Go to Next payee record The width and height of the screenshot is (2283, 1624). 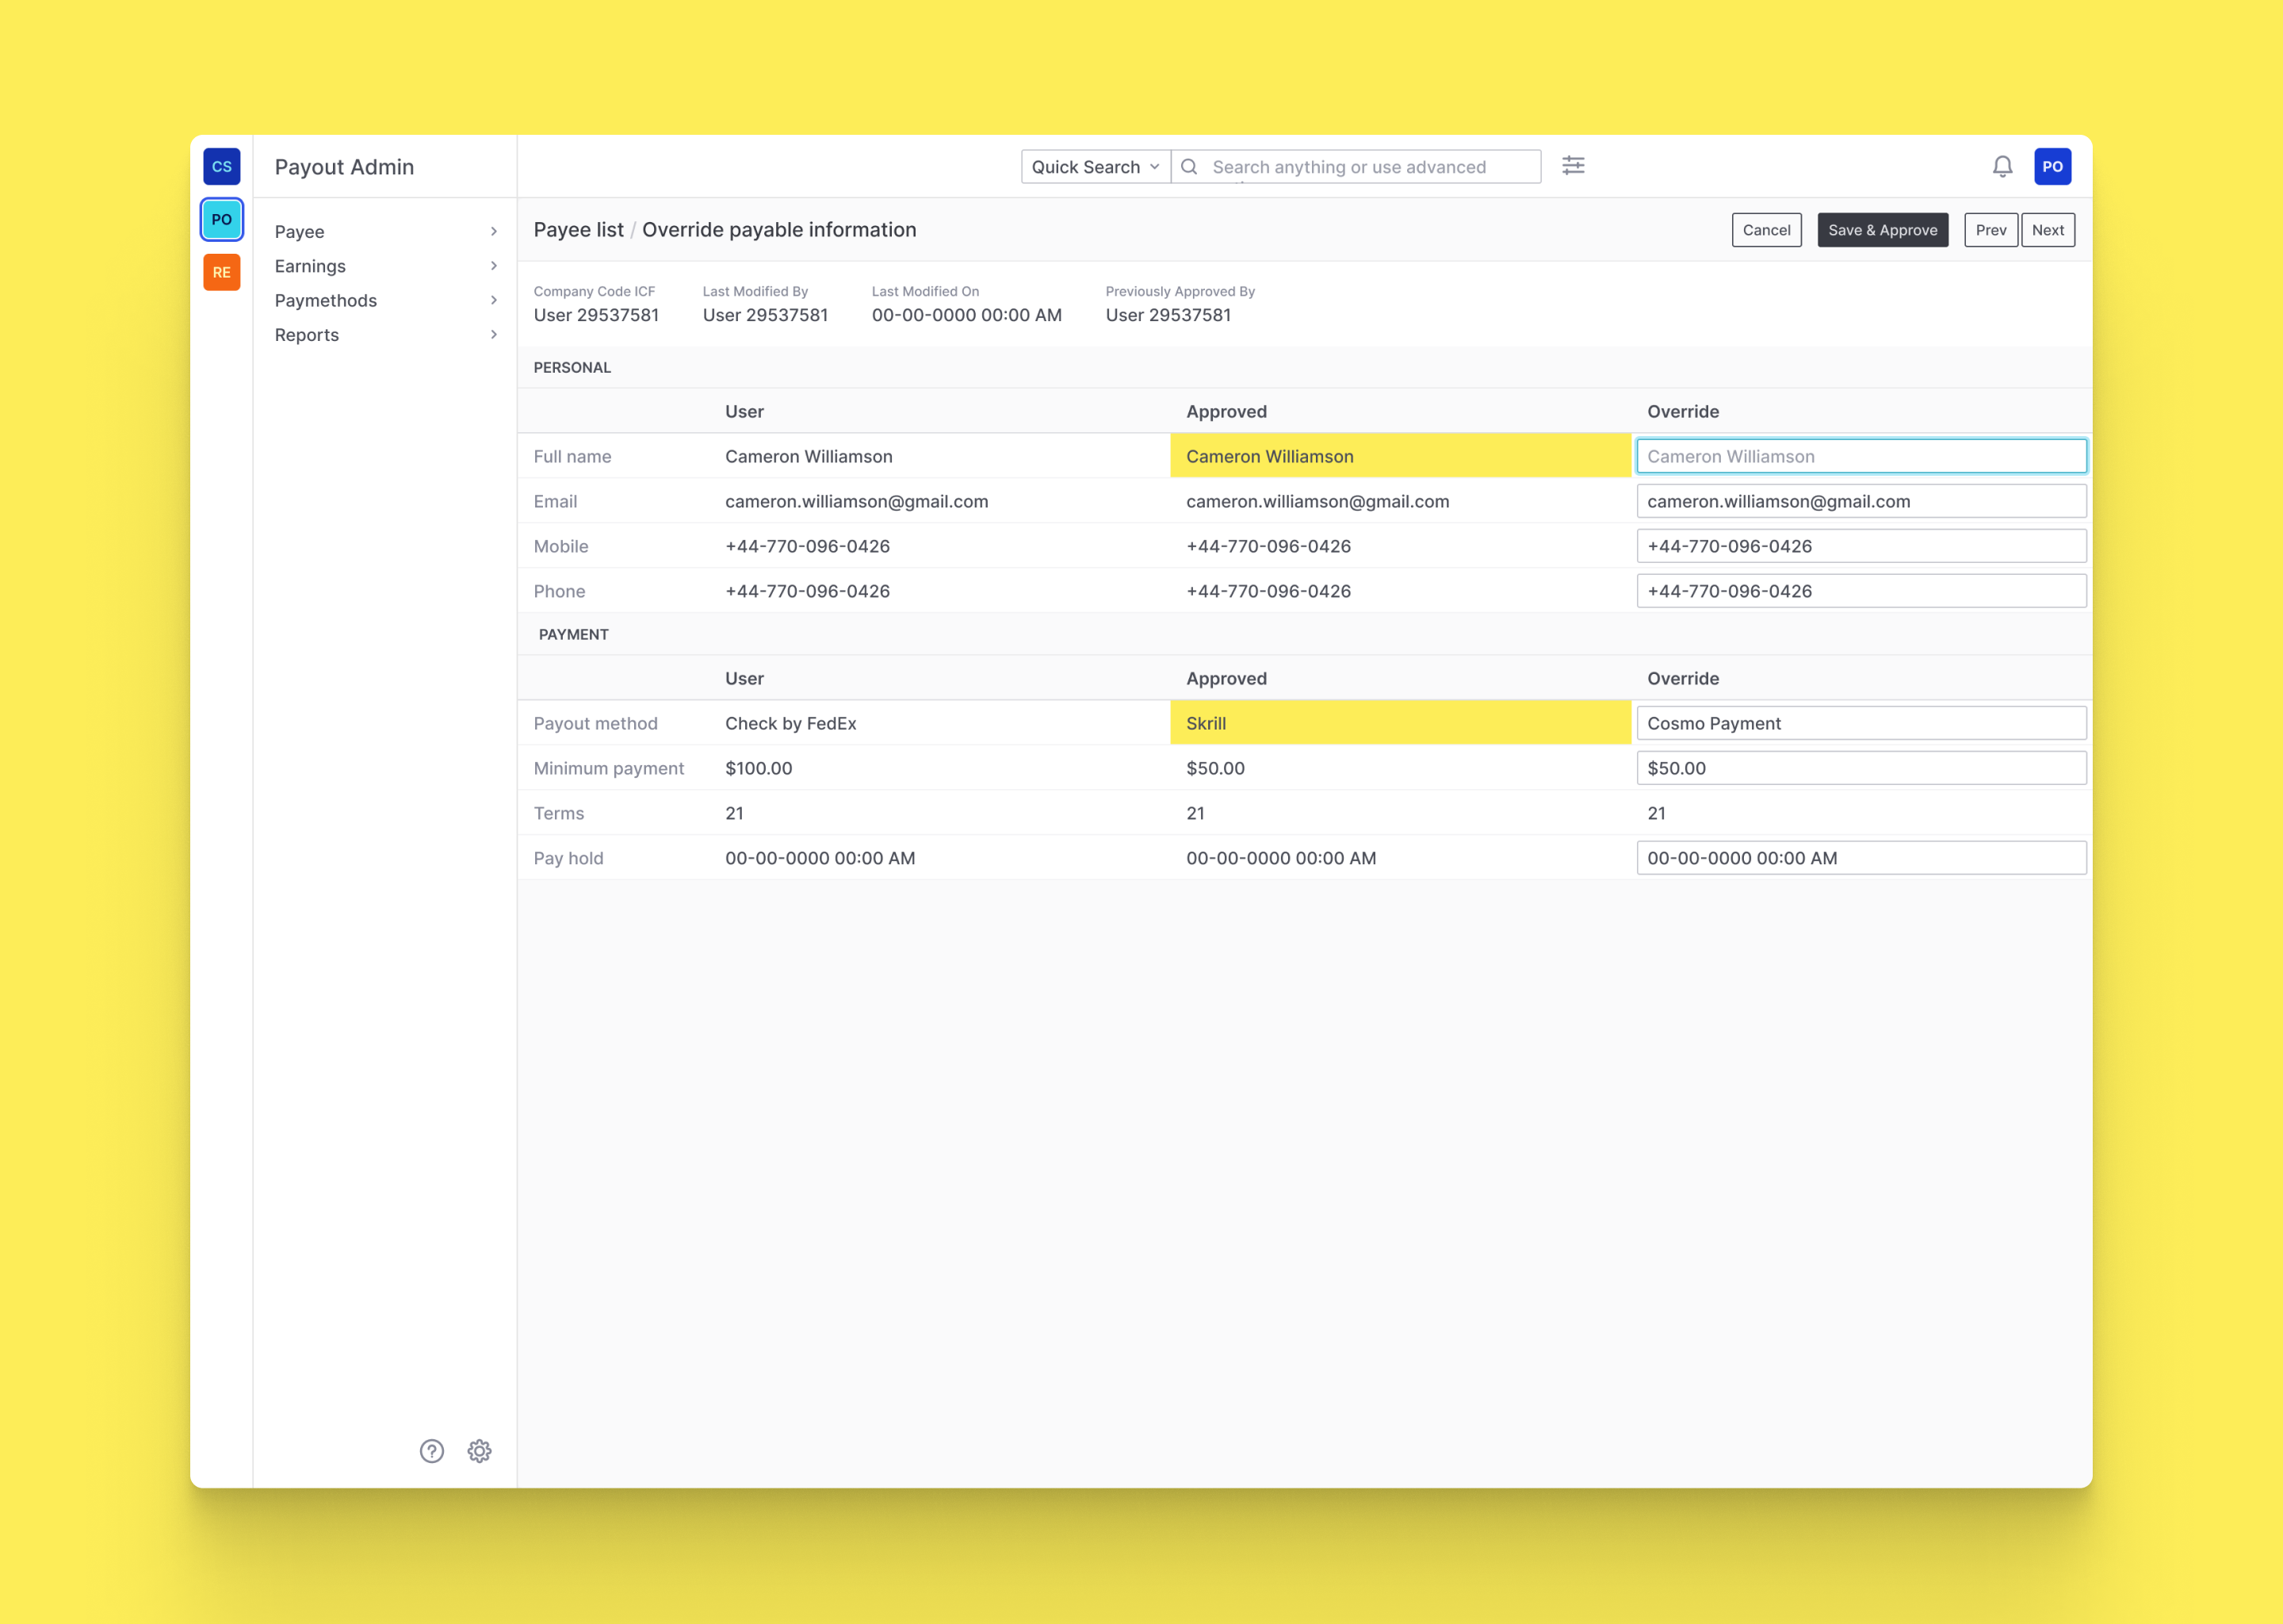point(2047,230)
